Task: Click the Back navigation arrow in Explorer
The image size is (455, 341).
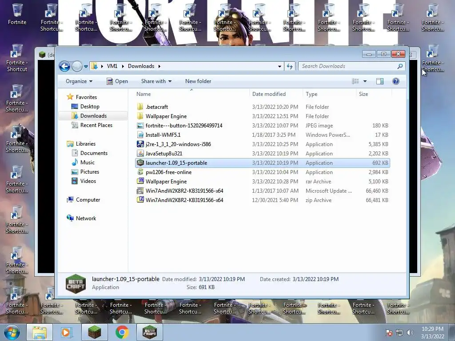Action: coord(65,67)
